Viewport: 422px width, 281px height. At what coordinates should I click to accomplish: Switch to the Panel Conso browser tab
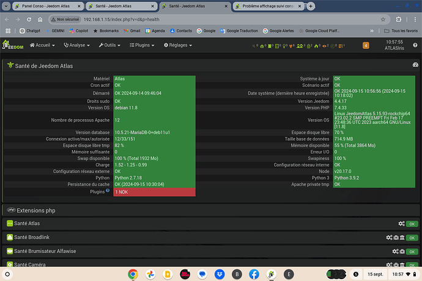pyautogui.click(x=47, y=6)
